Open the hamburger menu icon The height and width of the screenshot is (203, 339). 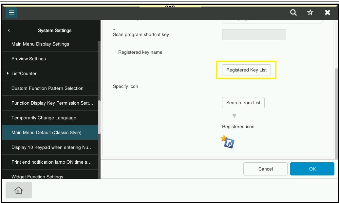pos(11,12)
